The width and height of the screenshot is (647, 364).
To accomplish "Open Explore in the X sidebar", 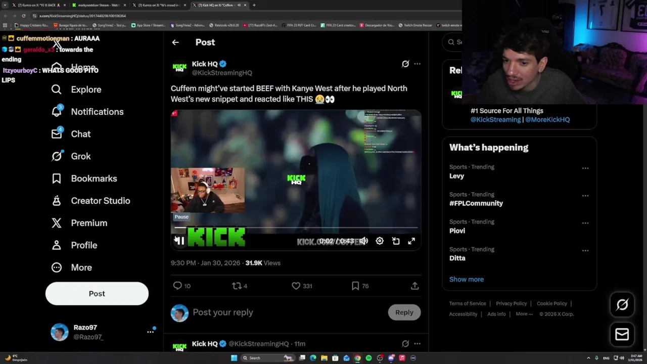I will coord(76,89).
